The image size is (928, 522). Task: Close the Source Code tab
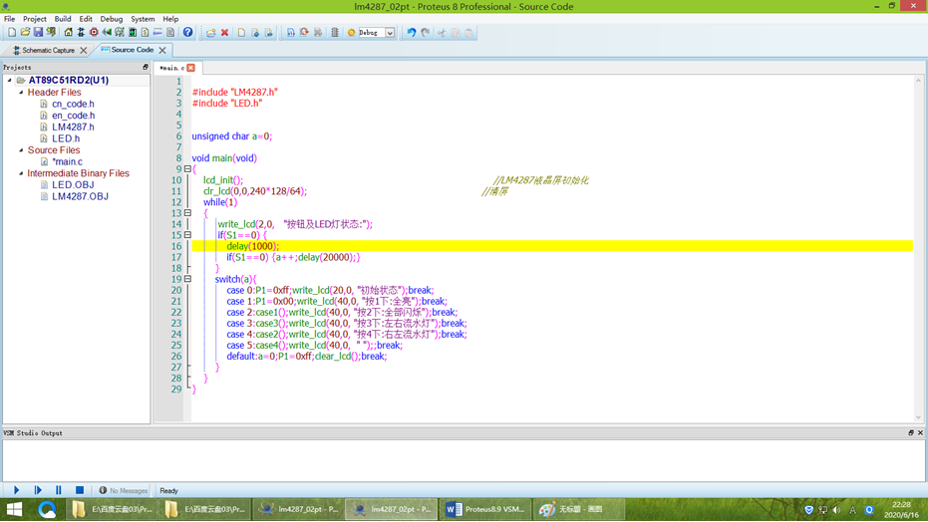click(x=162, y=50)
